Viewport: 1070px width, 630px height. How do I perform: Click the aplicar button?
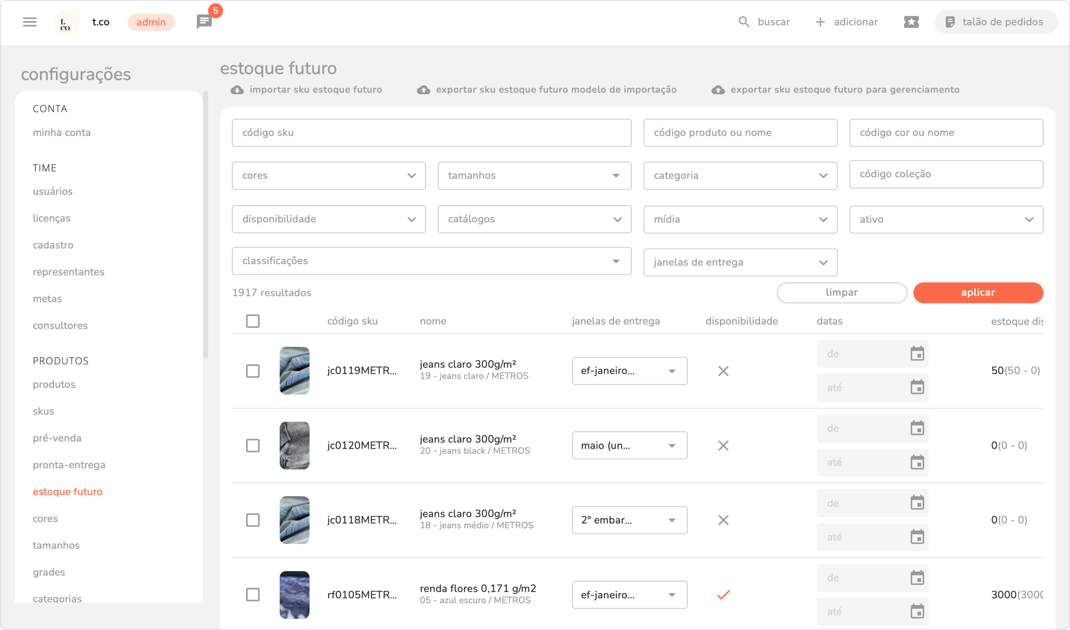coord(978,293)
